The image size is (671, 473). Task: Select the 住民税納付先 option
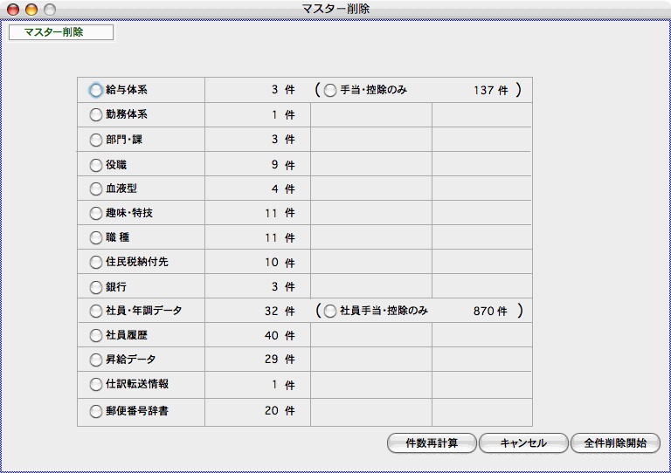click(96, 262)
